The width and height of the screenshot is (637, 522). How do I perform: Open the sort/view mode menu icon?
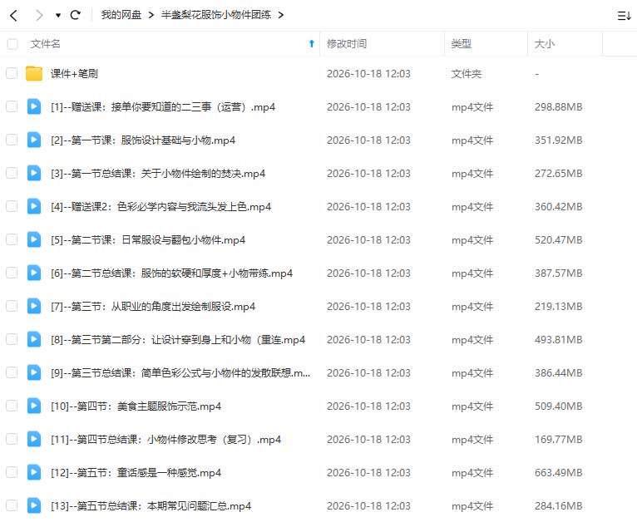click(624, 16)
